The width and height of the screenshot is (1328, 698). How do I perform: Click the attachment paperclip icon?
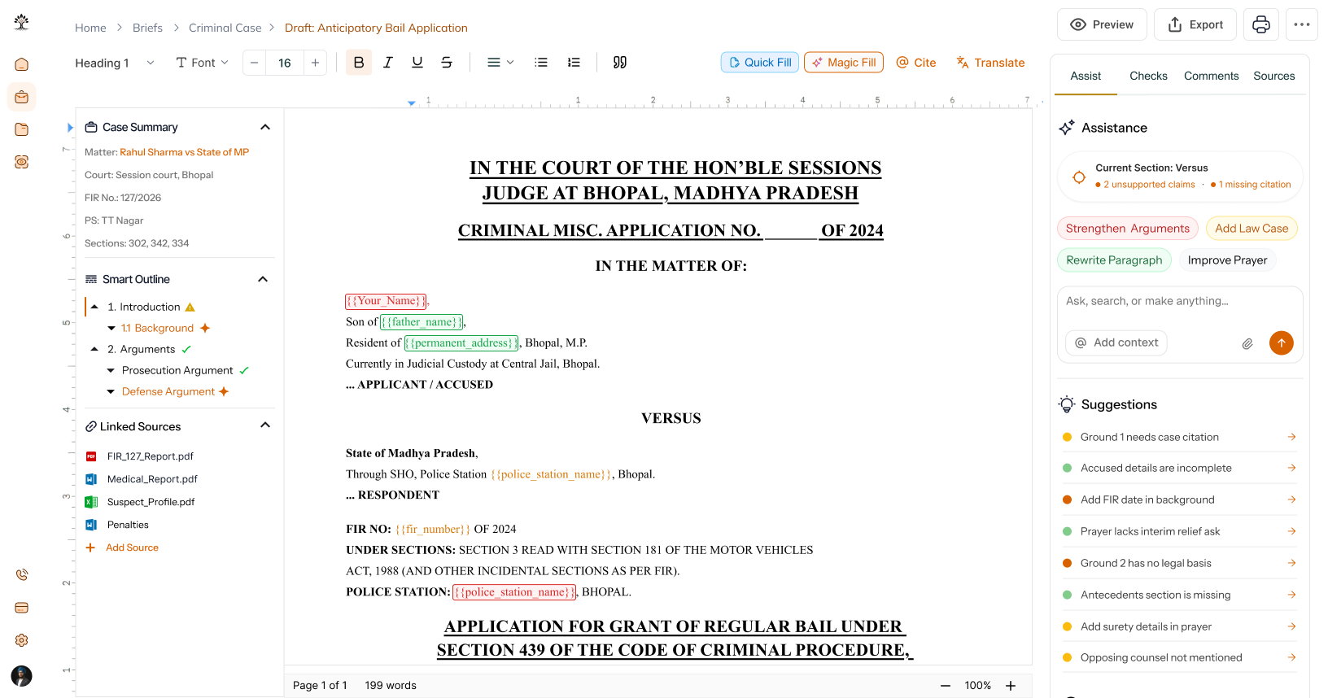pos(1247,343)
